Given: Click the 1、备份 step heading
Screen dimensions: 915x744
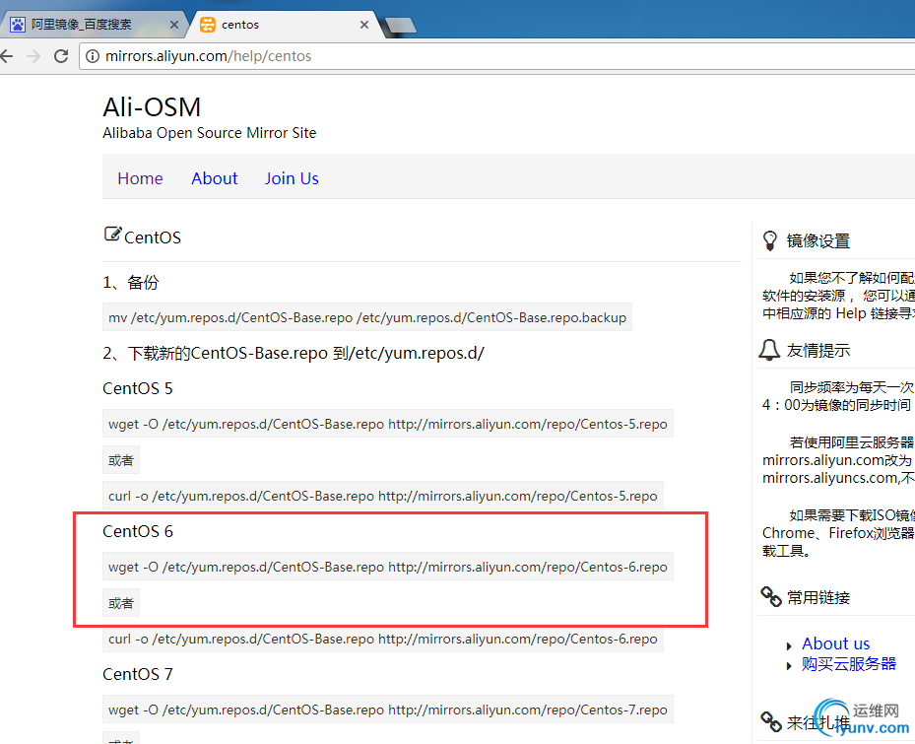Looking at the screenshot, I should point(131,283).
